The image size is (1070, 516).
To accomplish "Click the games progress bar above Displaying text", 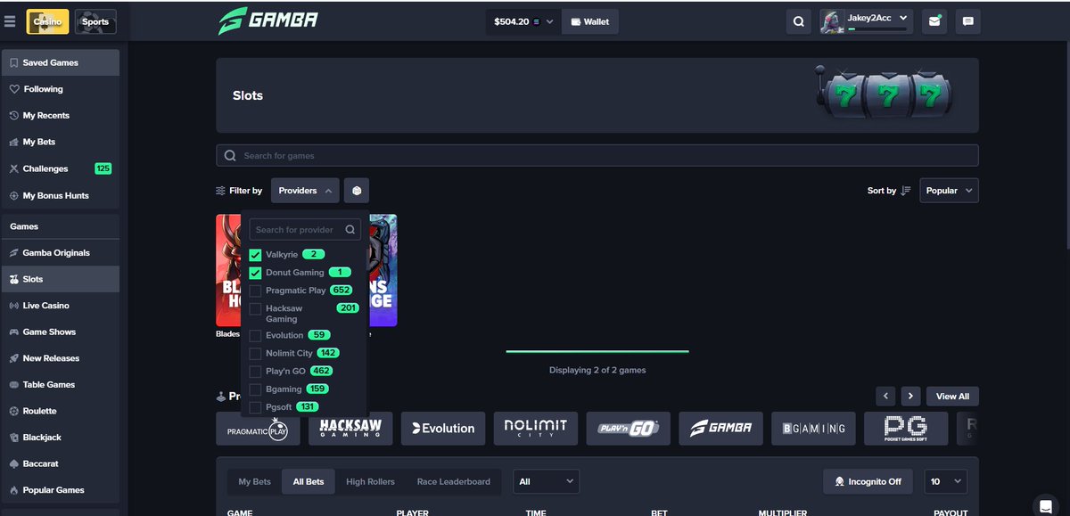I will [x=597, y=351].
